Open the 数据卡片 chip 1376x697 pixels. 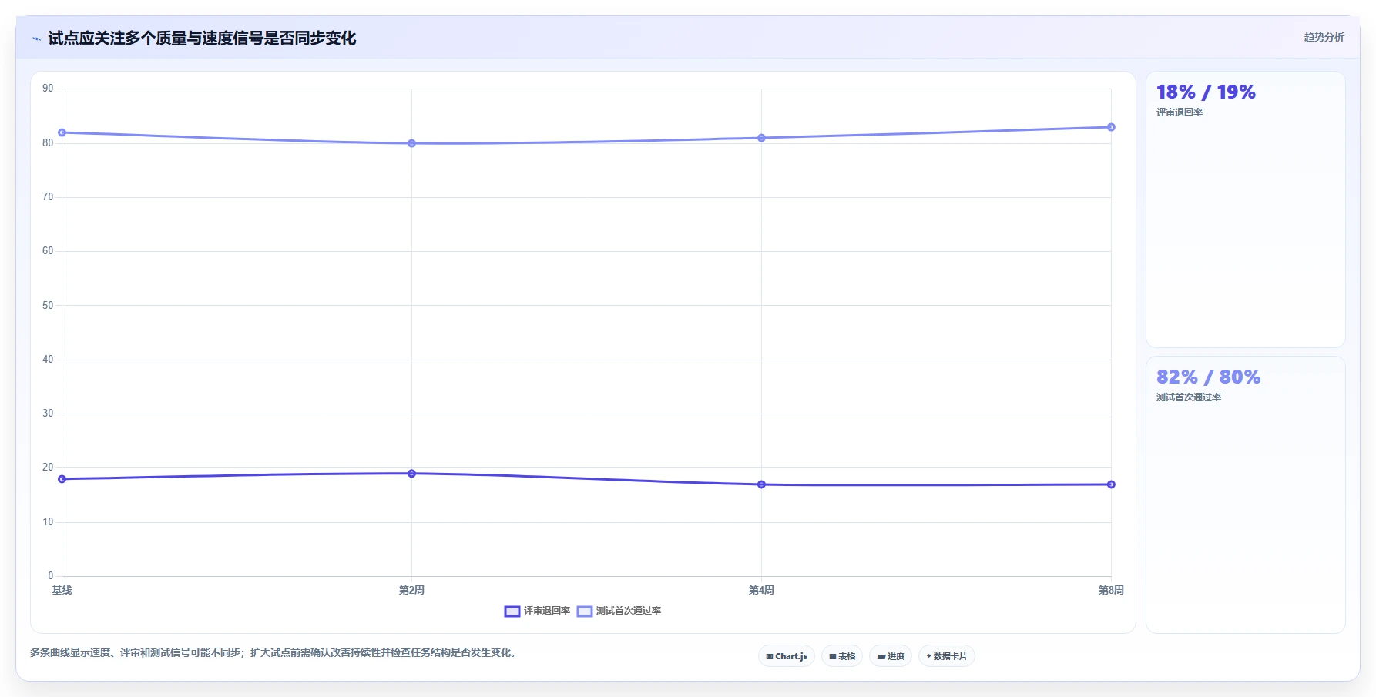(x=947, y=656)
